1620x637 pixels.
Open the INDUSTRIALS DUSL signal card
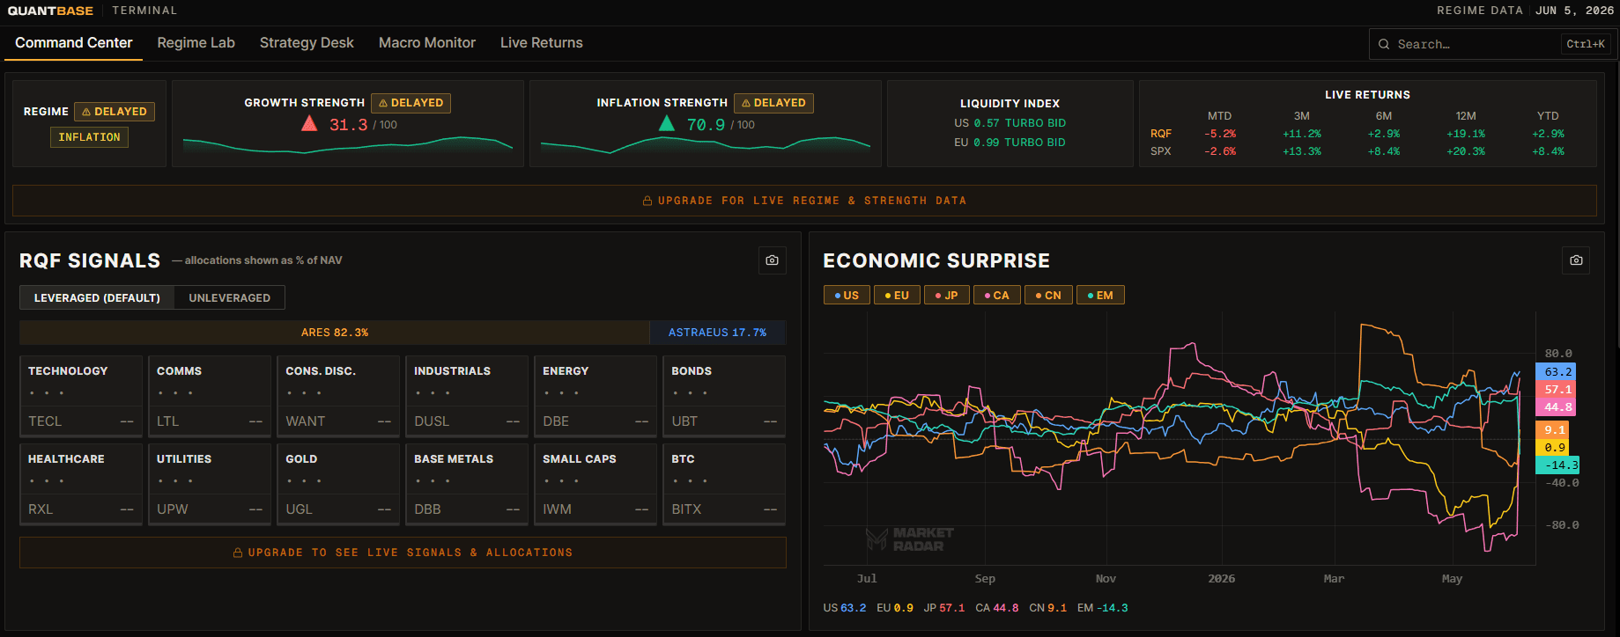click(x=467, y=396)
